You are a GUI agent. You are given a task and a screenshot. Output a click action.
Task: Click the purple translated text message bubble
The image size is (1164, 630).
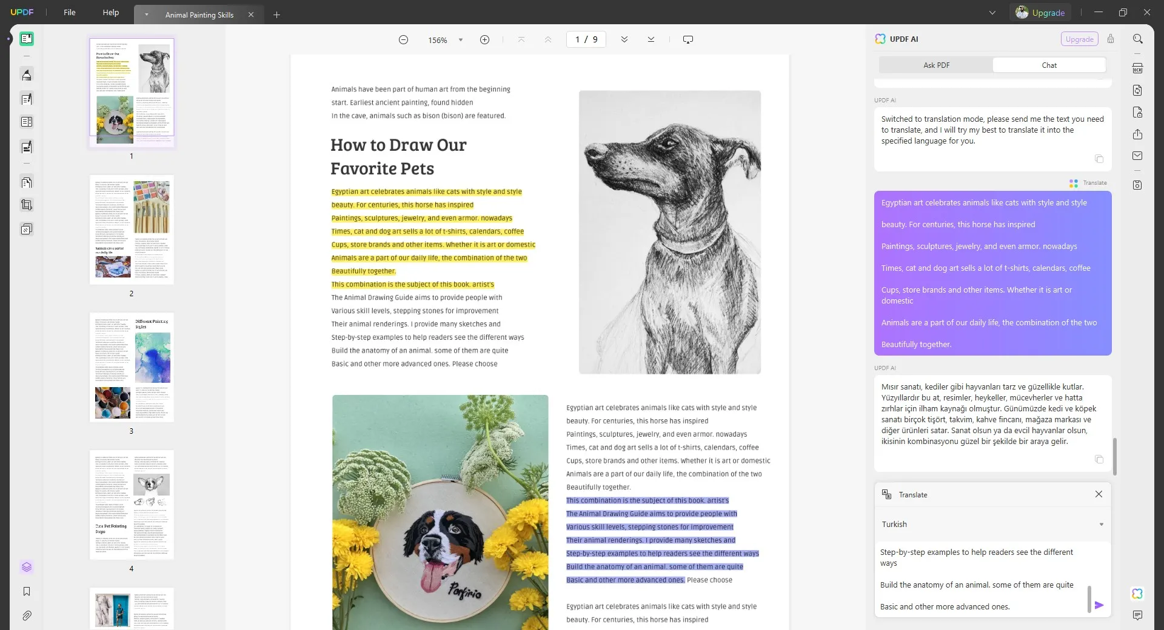click(992, 273)
